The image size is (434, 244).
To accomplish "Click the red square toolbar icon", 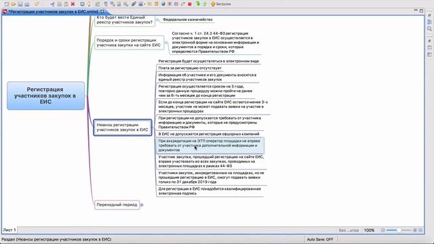I will point(190,4).
